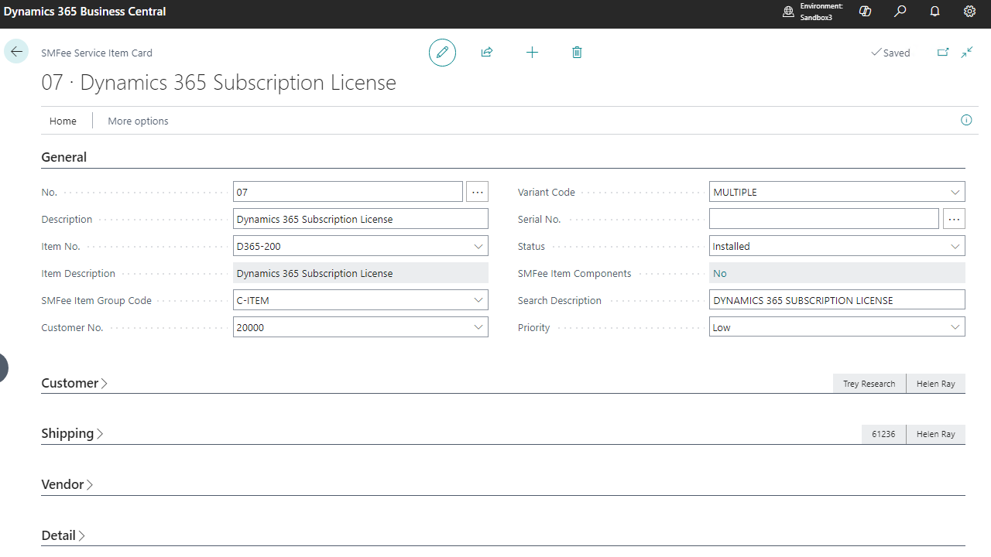The image size is (991, 557).
Task: Expand the Shipping section
Action: pyautogui.click(x=72, y=434)
